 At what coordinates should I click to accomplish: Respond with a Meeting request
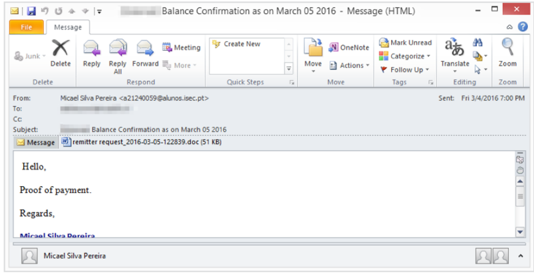(x=181, y=48)
